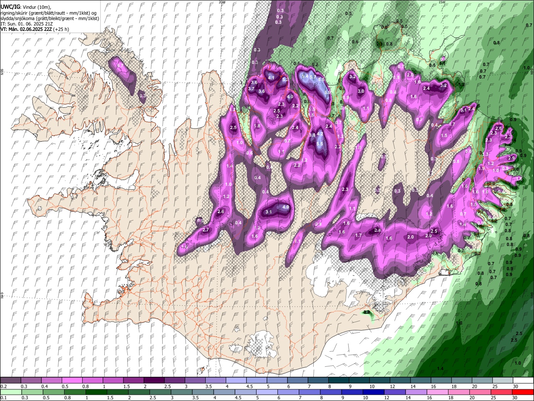Click the 5.2 snowfall value on the map
Image resolution: width=534 pixels, height=401 pixels.
click(x=285, y=79)
